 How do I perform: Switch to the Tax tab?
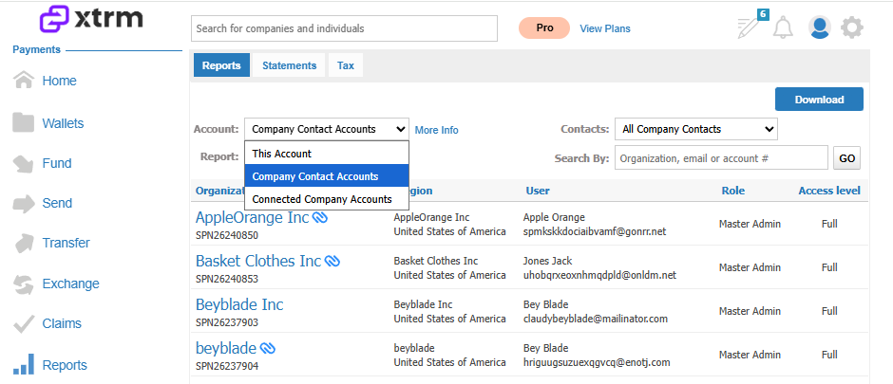[x=346, y=65]
